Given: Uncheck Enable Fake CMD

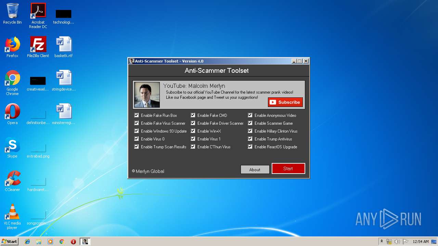Looking at the screenshot, I should point(193,115).
